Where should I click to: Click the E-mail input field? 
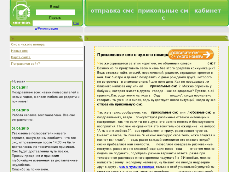pos(55,12)
